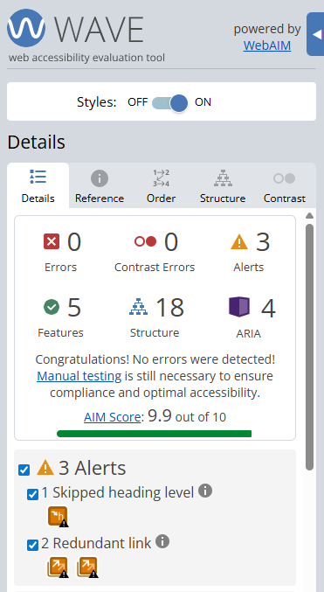Click the Details panel heading
Viewport: 324px width, 592px height.
pyautogui.click(x=36, y=142)
